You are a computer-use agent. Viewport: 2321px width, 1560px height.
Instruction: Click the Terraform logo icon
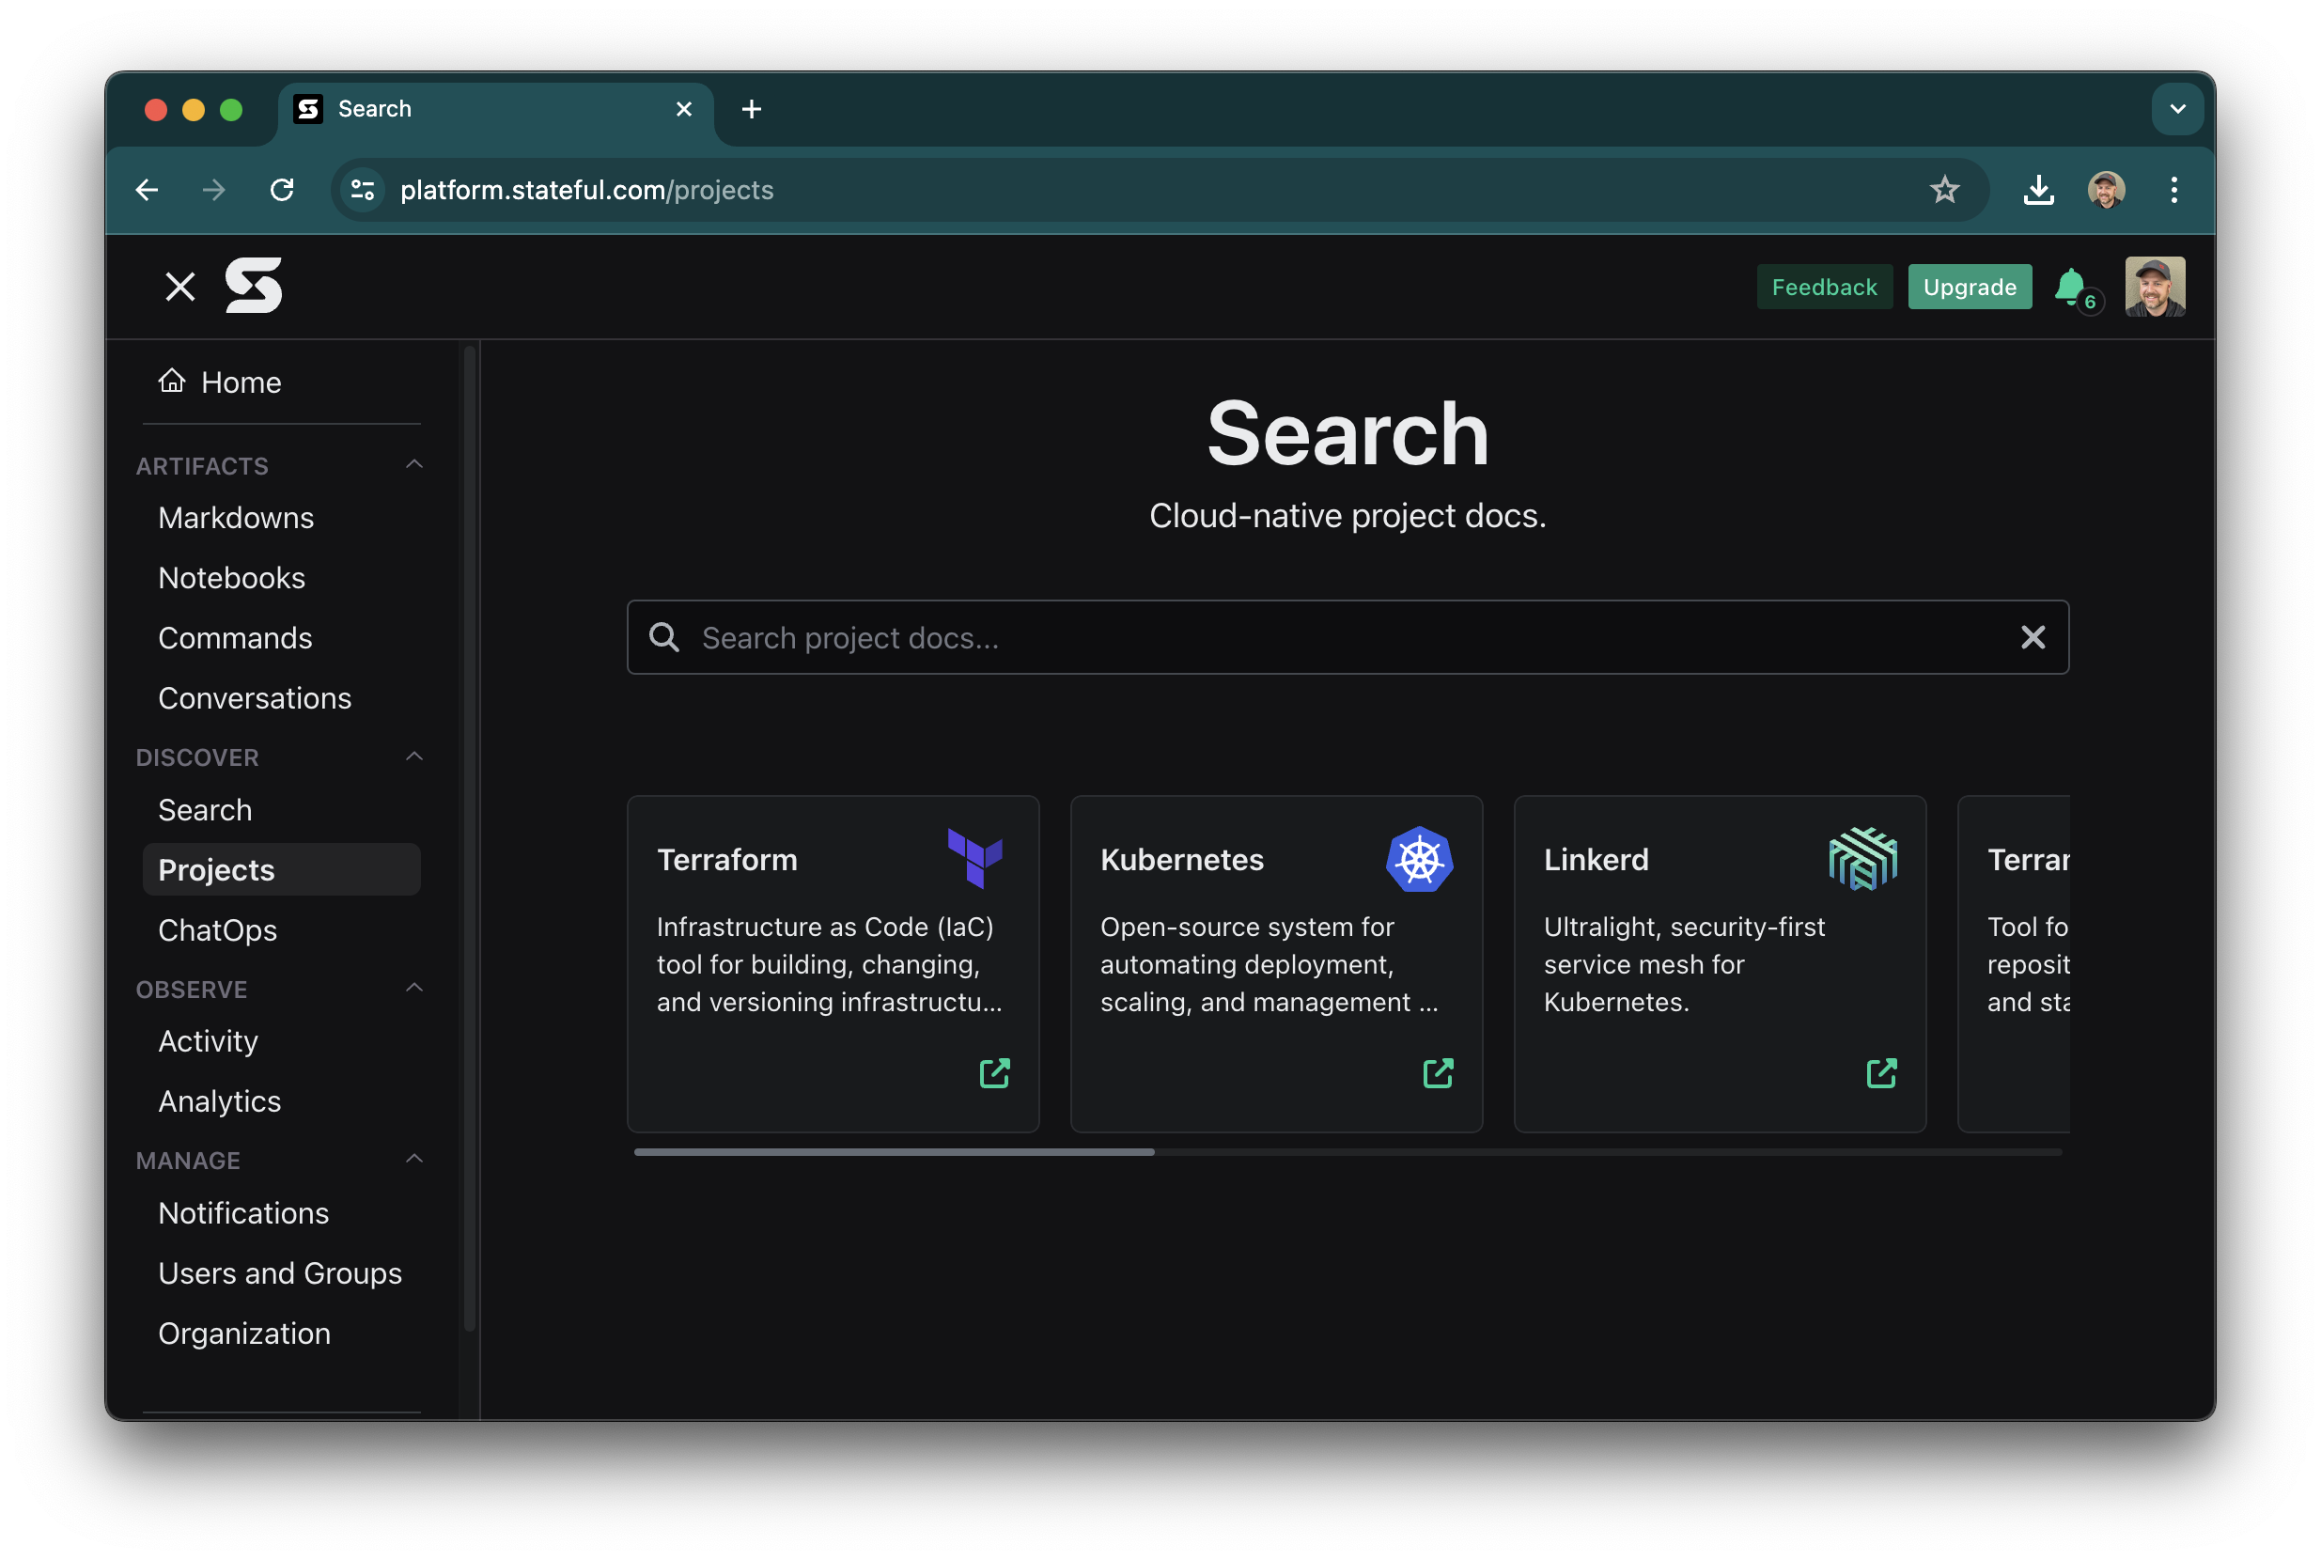coord(975,858)
